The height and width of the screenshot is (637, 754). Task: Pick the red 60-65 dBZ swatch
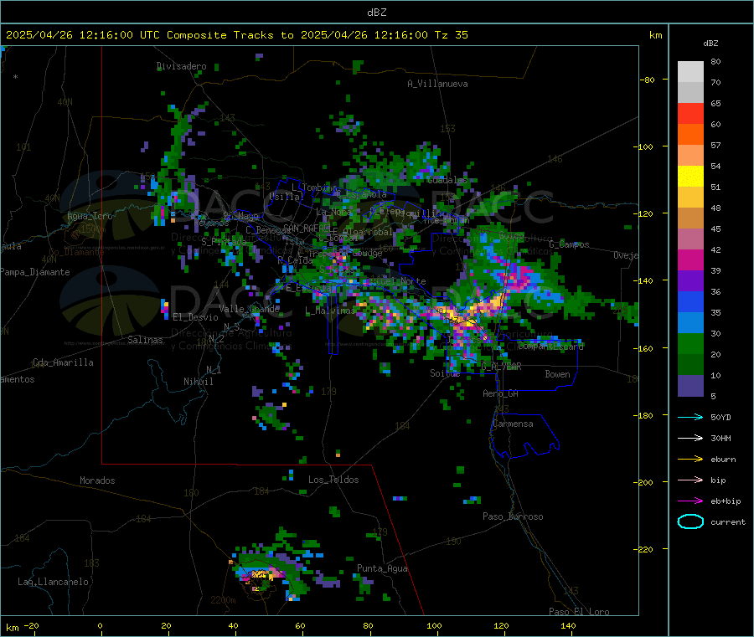(690, 113)
